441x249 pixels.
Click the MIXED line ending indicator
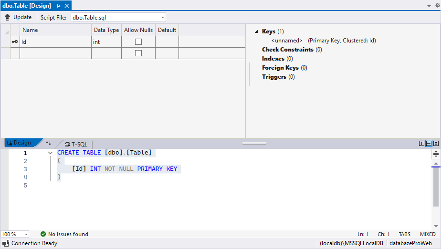tap(428, 234)
